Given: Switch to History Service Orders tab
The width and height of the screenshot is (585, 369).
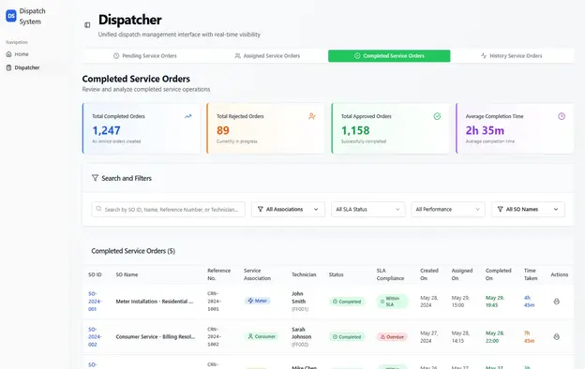Looking at the screenshot, I should pyautogui.click(x=512, y=56).
